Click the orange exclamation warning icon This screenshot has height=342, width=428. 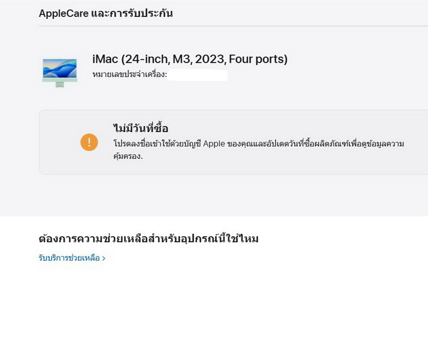click(x=89, y=142)
